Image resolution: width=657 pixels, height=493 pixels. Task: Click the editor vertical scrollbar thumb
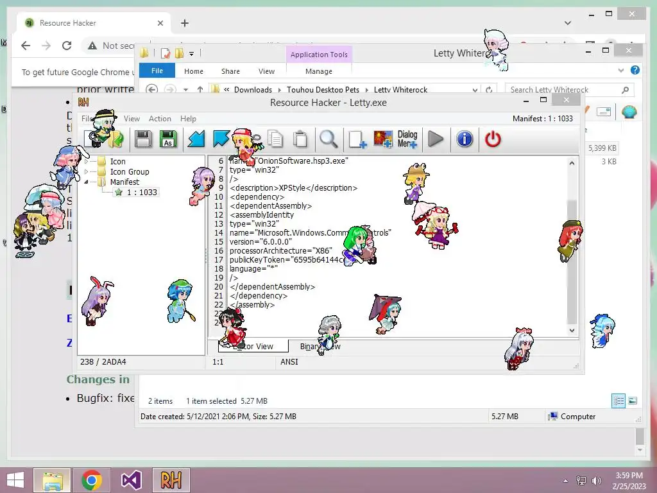(x=572, y=262)
